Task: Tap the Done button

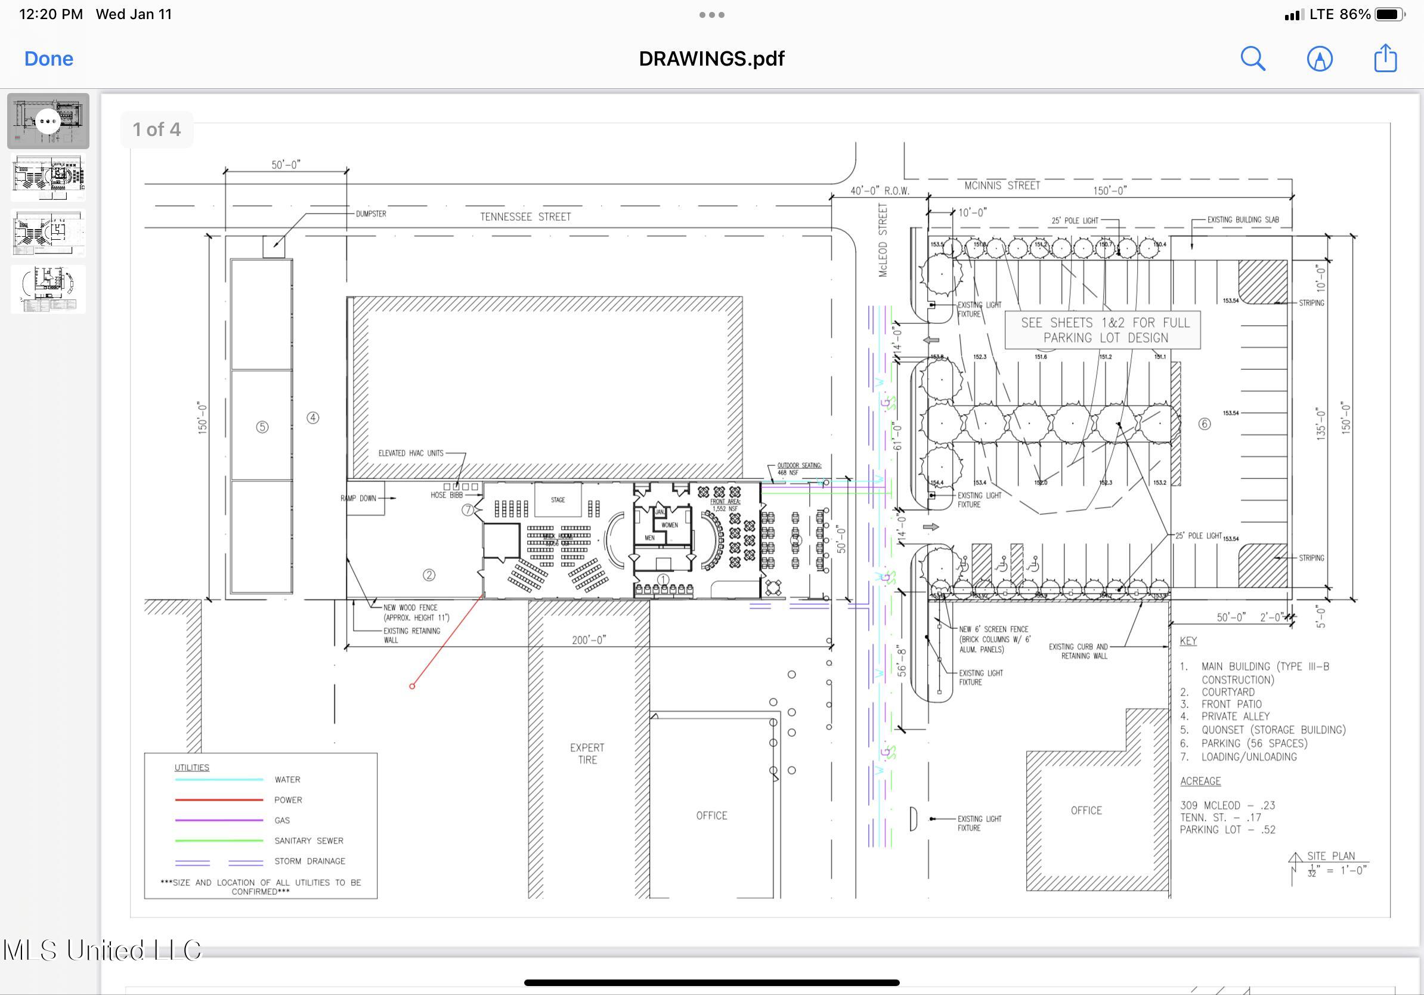Action: click(48, 58)
